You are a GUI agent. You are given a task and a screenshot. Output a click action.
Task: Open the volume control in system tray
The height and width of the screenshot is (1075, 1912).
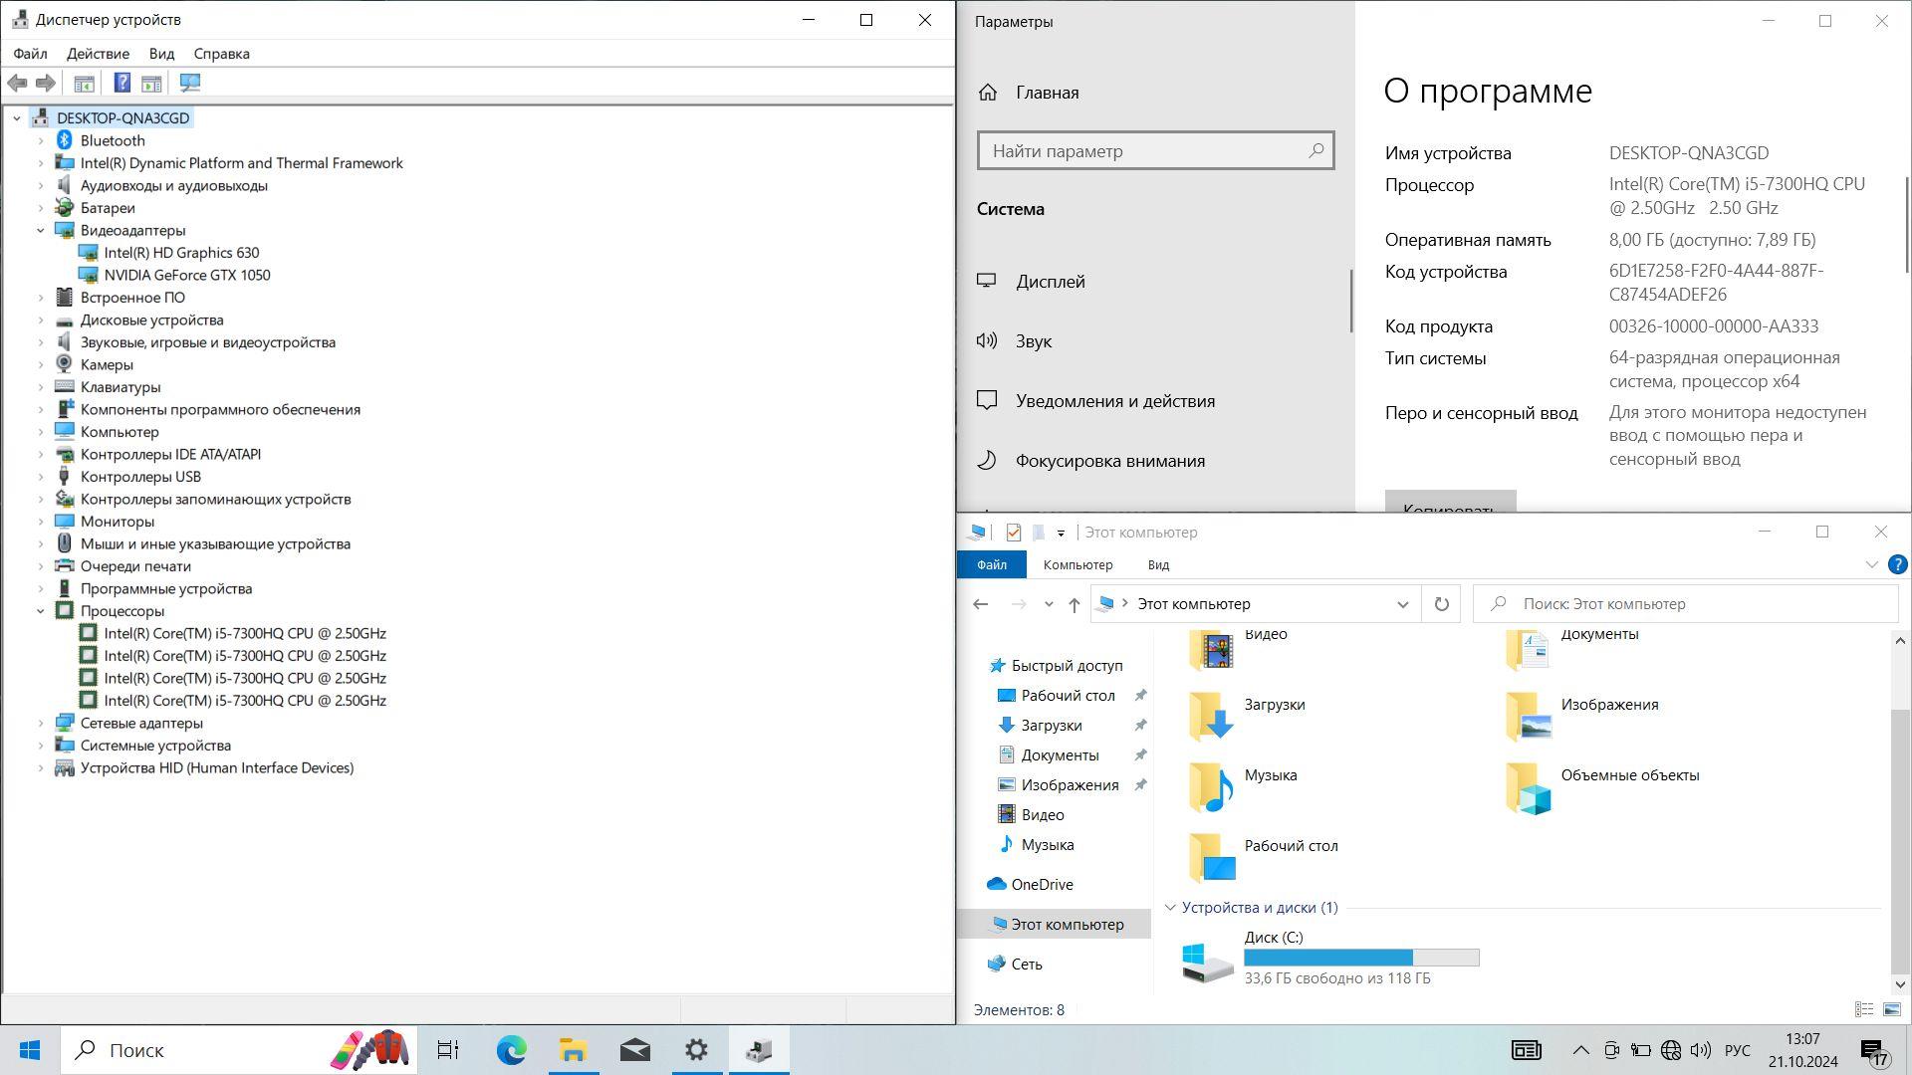[x=1701, y=1050]
